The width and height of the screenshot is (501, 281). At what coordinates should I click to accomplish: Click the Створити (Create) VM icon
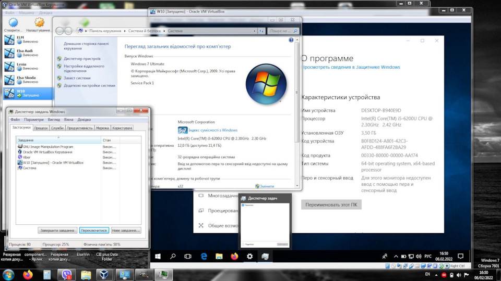13,25
